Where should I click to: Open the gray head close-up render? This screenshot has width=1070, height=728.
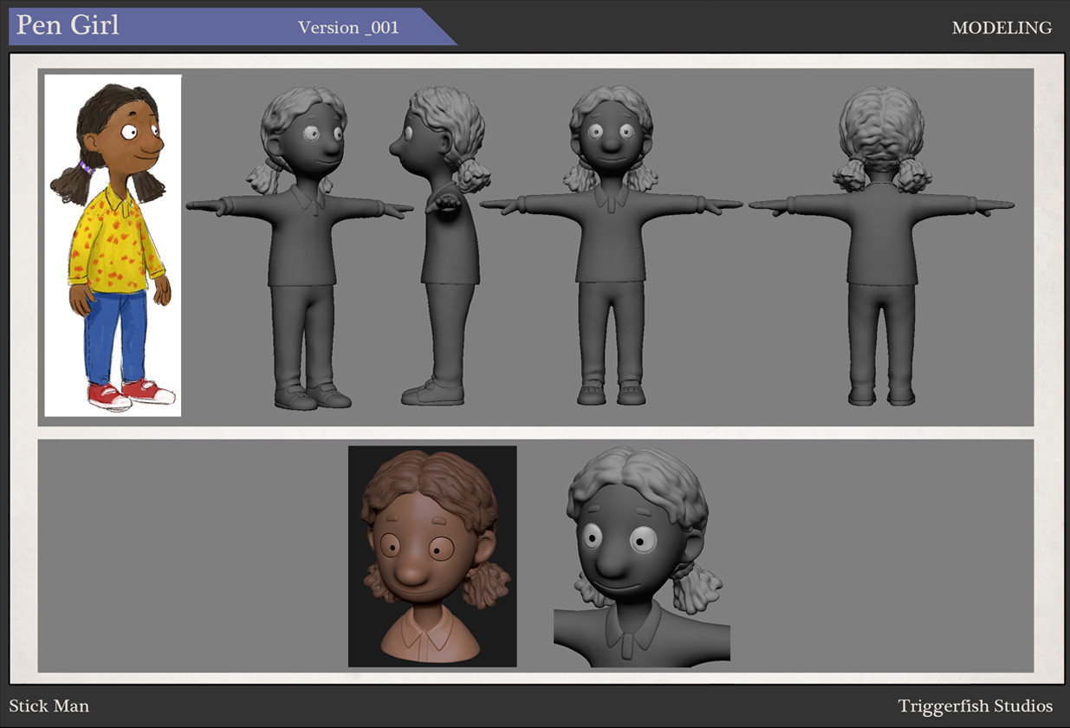pos(642,556)
